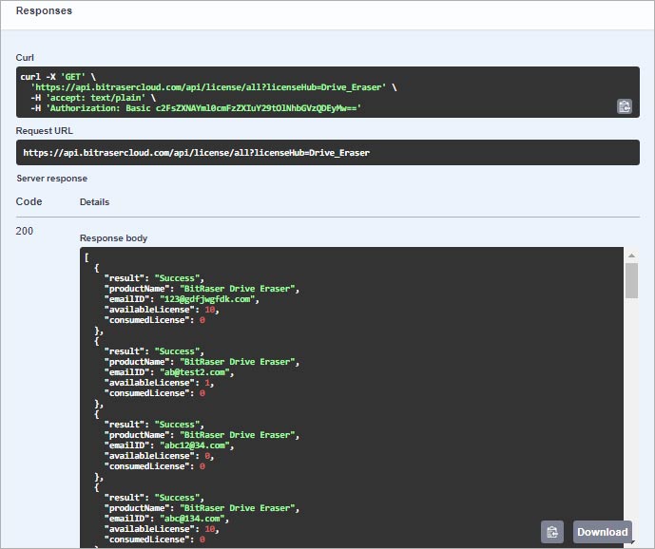The image size is (655, 549).
Task: Click result Success line of ab@test2.com entry
Action: click(154, 351)
